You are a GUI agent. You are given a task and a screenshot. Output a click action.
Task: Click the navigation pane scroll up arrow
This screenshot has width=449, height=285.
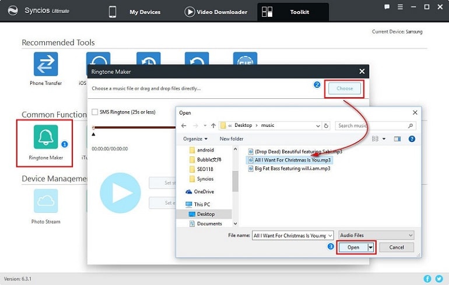(x=236, y=149)
